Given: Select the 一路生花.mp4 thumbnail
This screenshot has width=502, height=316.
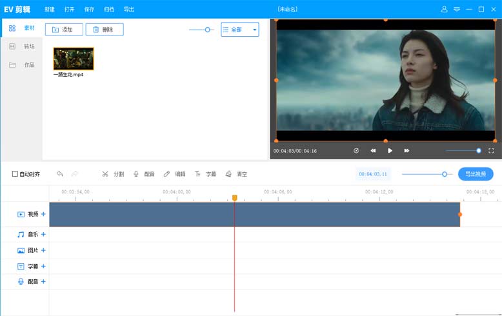Looking at the screenshot, I should click(x=73, y=59).
